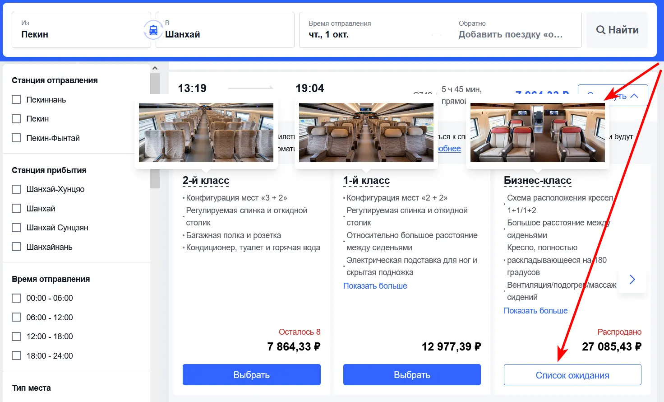Click the Тип места filter heading
664x402 pixels.
32,388
